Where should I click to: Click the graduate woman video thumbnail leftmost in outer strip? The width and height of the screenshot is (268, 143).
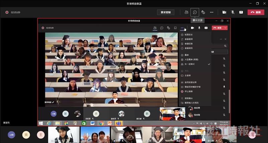pyautogui.click(x=64, y=135)
